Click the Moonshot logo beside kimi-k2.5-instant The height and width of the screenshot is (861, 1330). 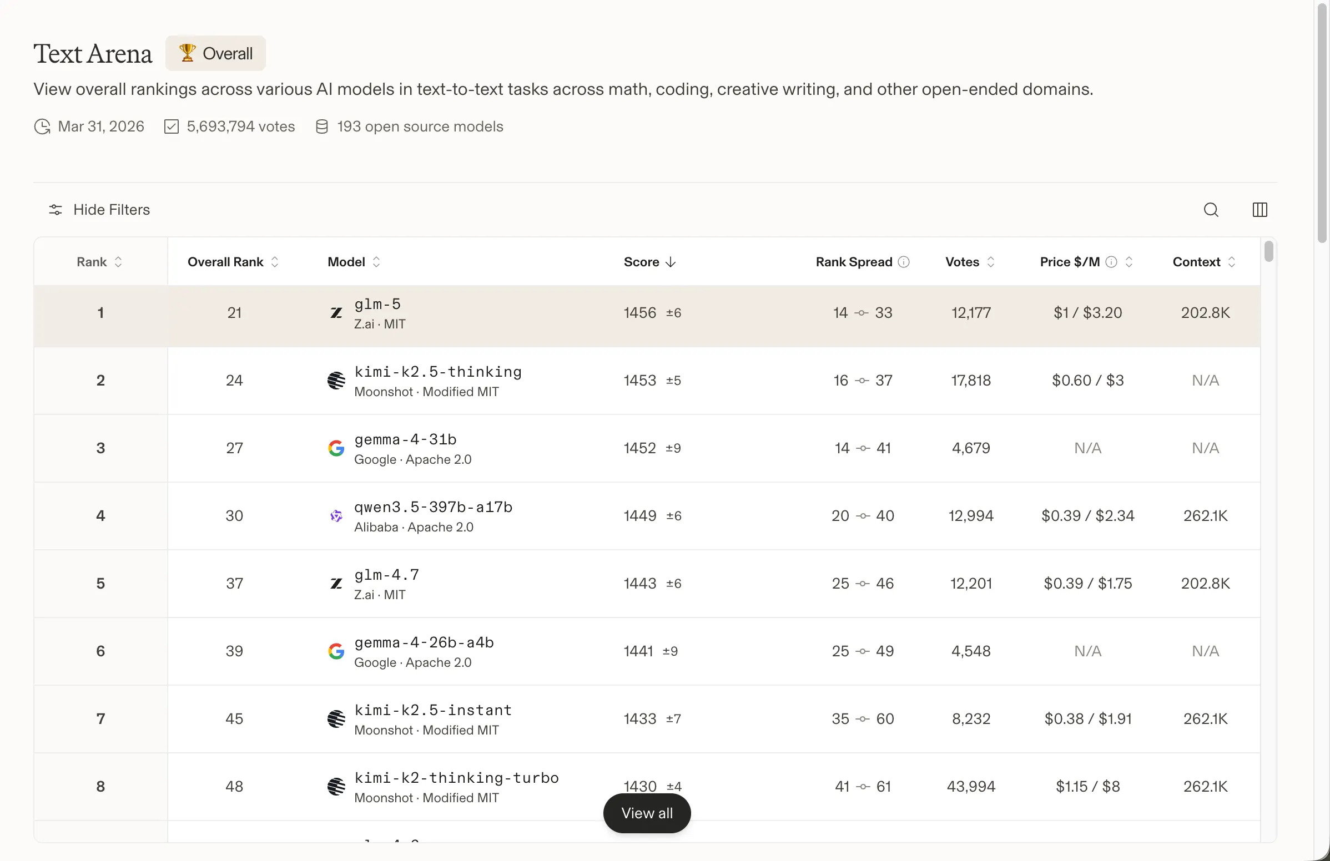pyautogui.click(x=336, y=718)
